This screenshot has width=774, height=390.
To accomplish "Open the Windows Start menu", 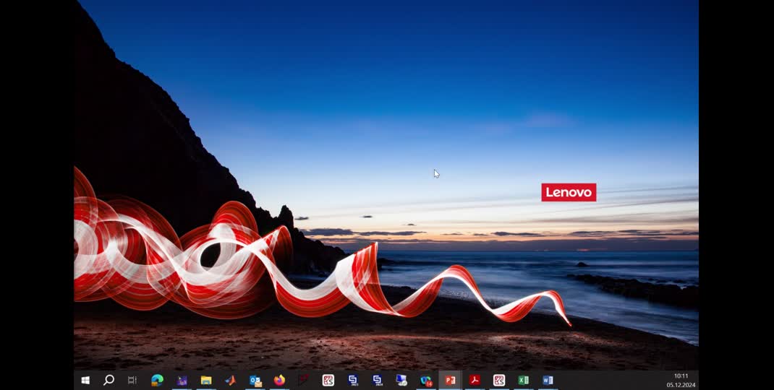I will point(85,380).
